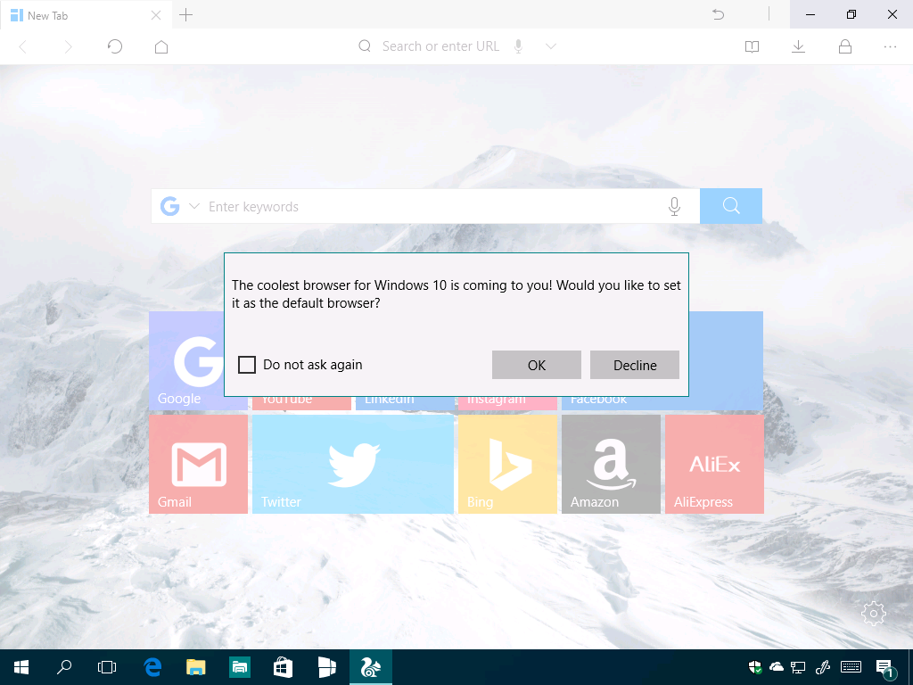Go forward with the forward arrow

click(x=68, y=46)
